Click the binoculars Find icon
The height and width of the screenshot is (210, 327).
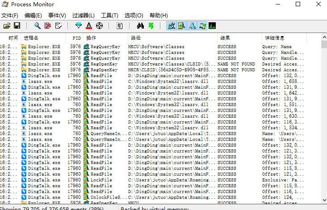[x=140, y=26]
